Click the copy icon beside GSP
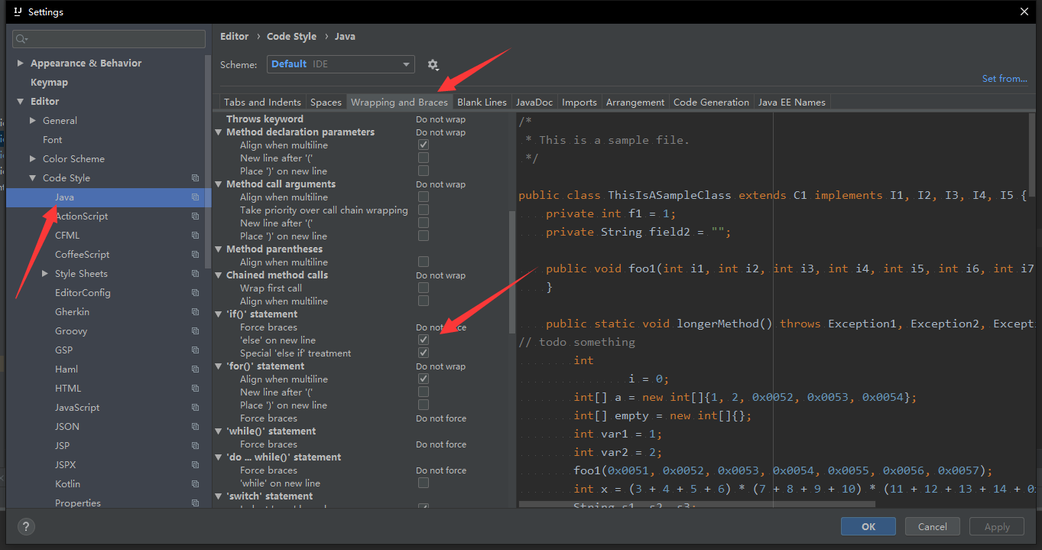 [x=195, y=350]
